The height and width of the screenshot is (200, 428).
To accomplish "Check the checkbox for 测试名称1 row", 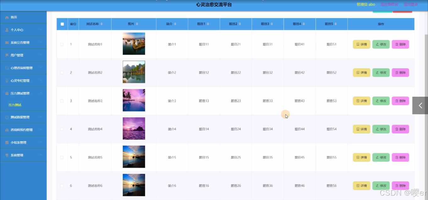I will [62, 44].
